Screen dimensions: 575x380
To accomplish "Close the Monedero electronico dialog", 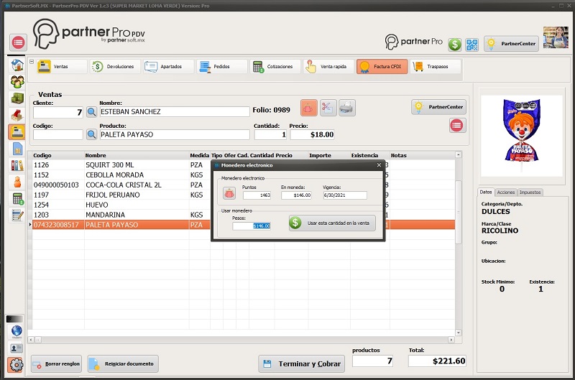I will pyautogui.click(x=379, y=165).
